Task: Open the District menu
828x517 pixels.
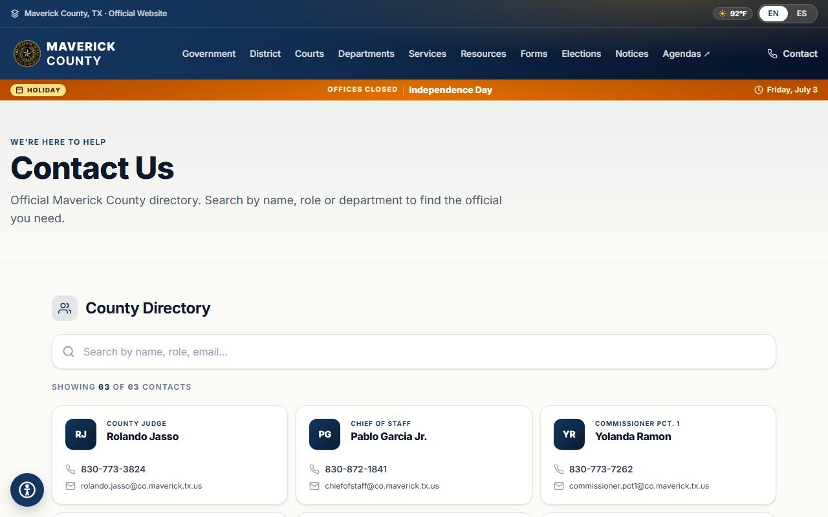Action: (265, 54)
